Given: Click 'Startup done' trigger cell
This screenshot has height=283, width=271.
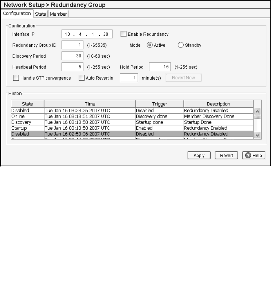Looking at the screenshot, I should (x=160, y=122).
